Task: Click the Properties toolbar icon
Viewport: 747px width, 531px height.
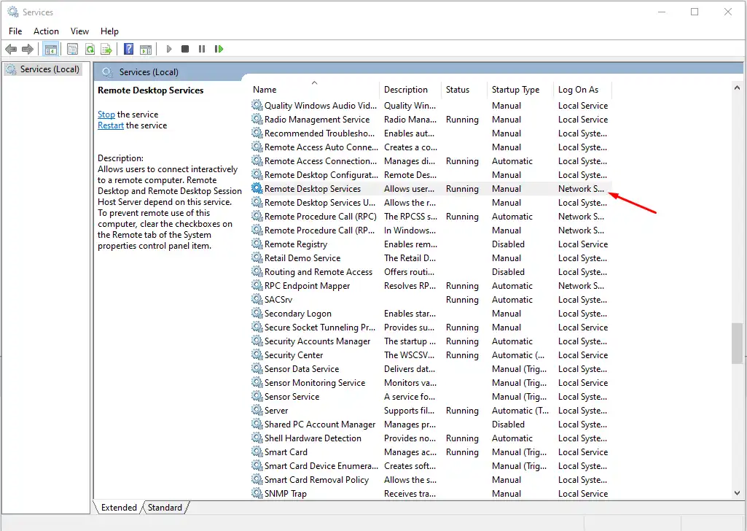Action: click(x=72, y=49)
